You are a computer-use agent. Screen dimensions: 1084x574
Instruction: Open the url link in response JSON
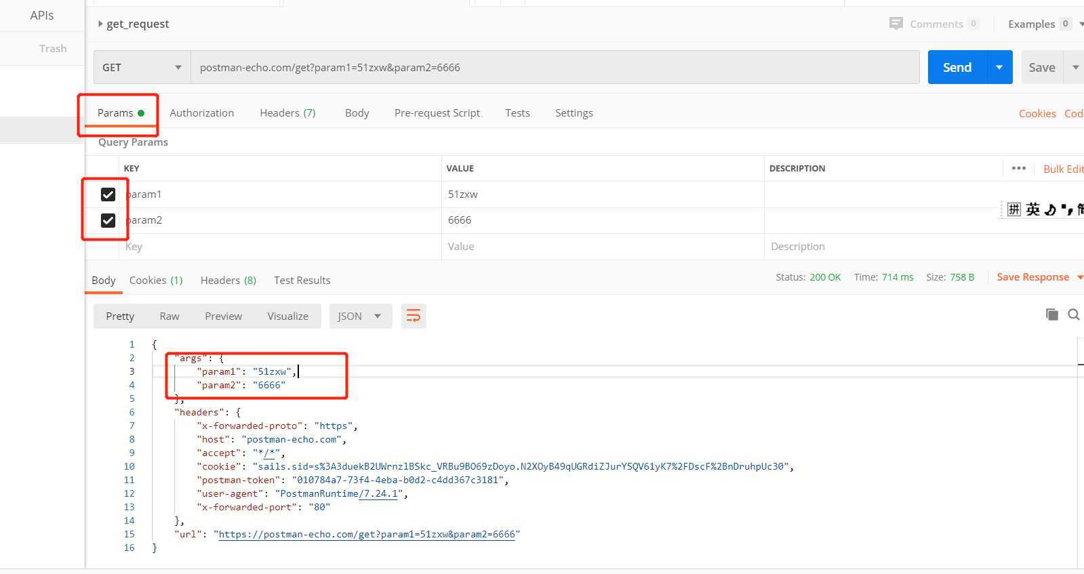pyautogui.click(x=367, y=534)
